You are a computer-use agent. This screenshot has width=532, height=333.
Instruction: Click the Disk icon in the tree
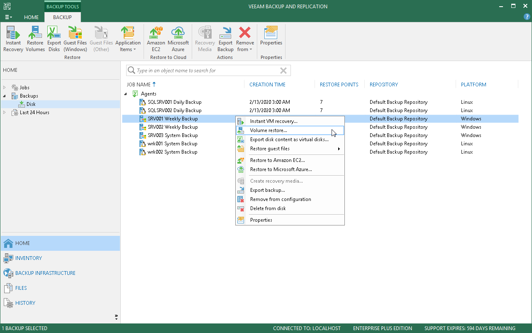22,104
